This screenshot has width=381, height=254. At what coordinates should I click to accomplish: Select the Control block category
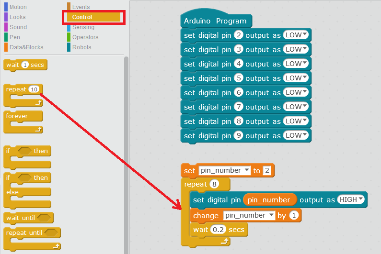[93, 17]
